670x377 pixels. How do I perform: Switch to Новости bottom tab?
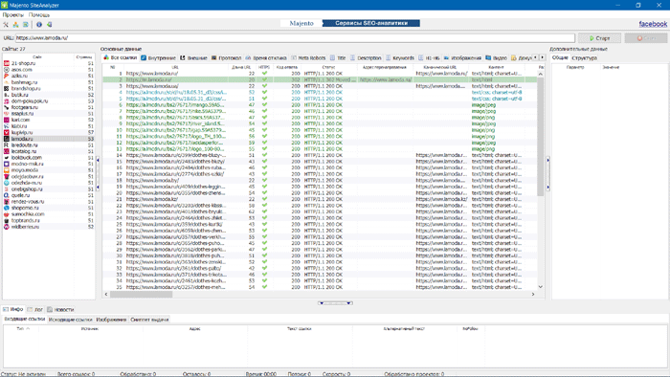coord(60,309)
